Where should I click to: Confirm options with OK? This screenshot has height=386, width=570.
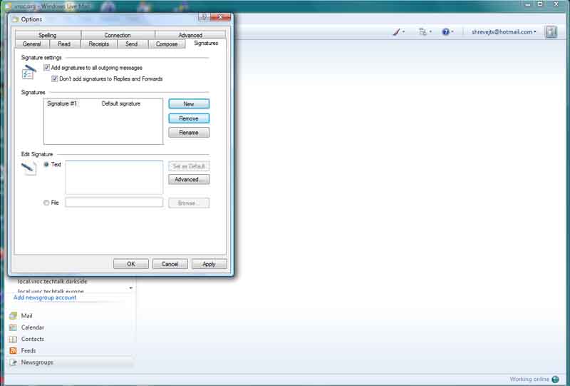point(131,264)
